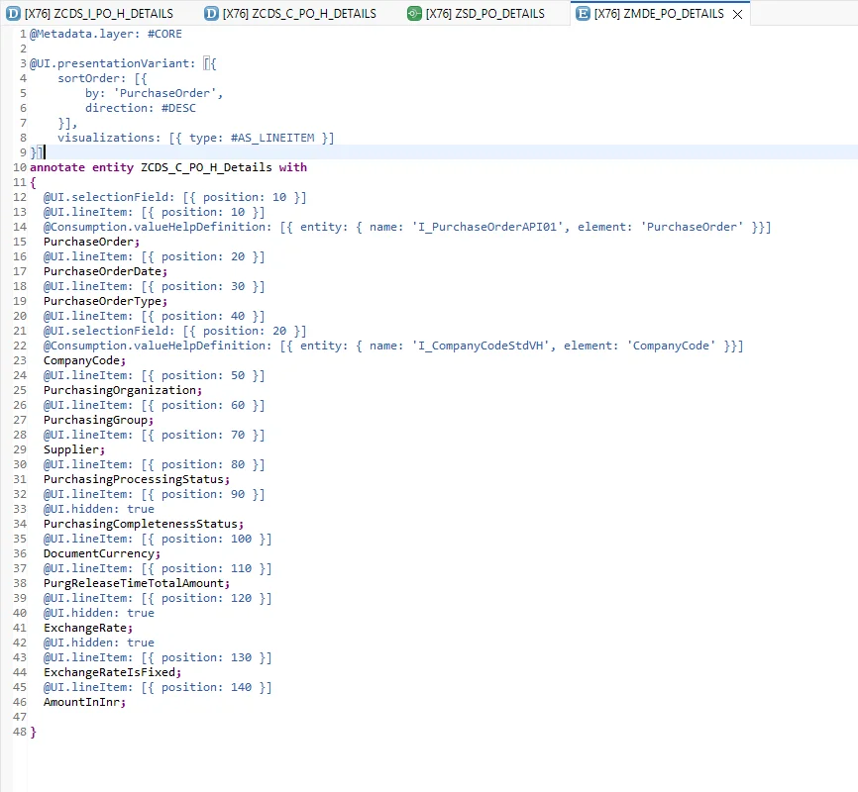
Task: Click #AS_LINEITEM visualization type
Action: tap(272, 138)
